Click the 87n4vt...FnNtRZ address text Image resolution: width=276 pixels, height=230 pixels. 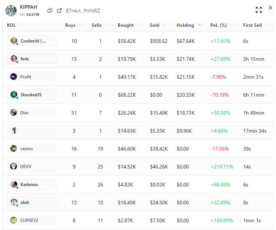click(x=83, y=11)
